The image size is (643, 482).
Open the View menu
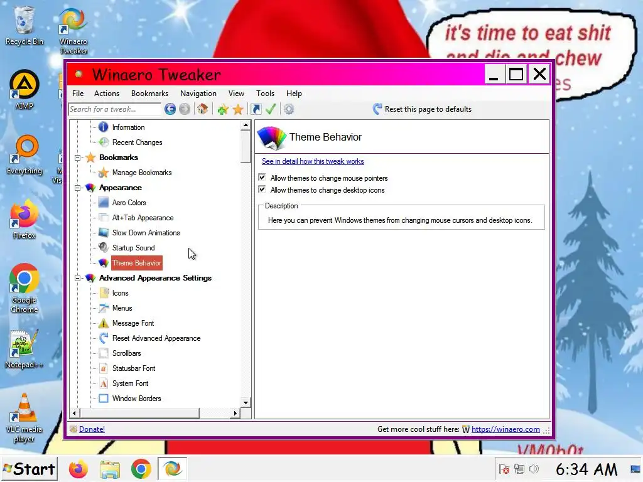(x=236, y=94)
